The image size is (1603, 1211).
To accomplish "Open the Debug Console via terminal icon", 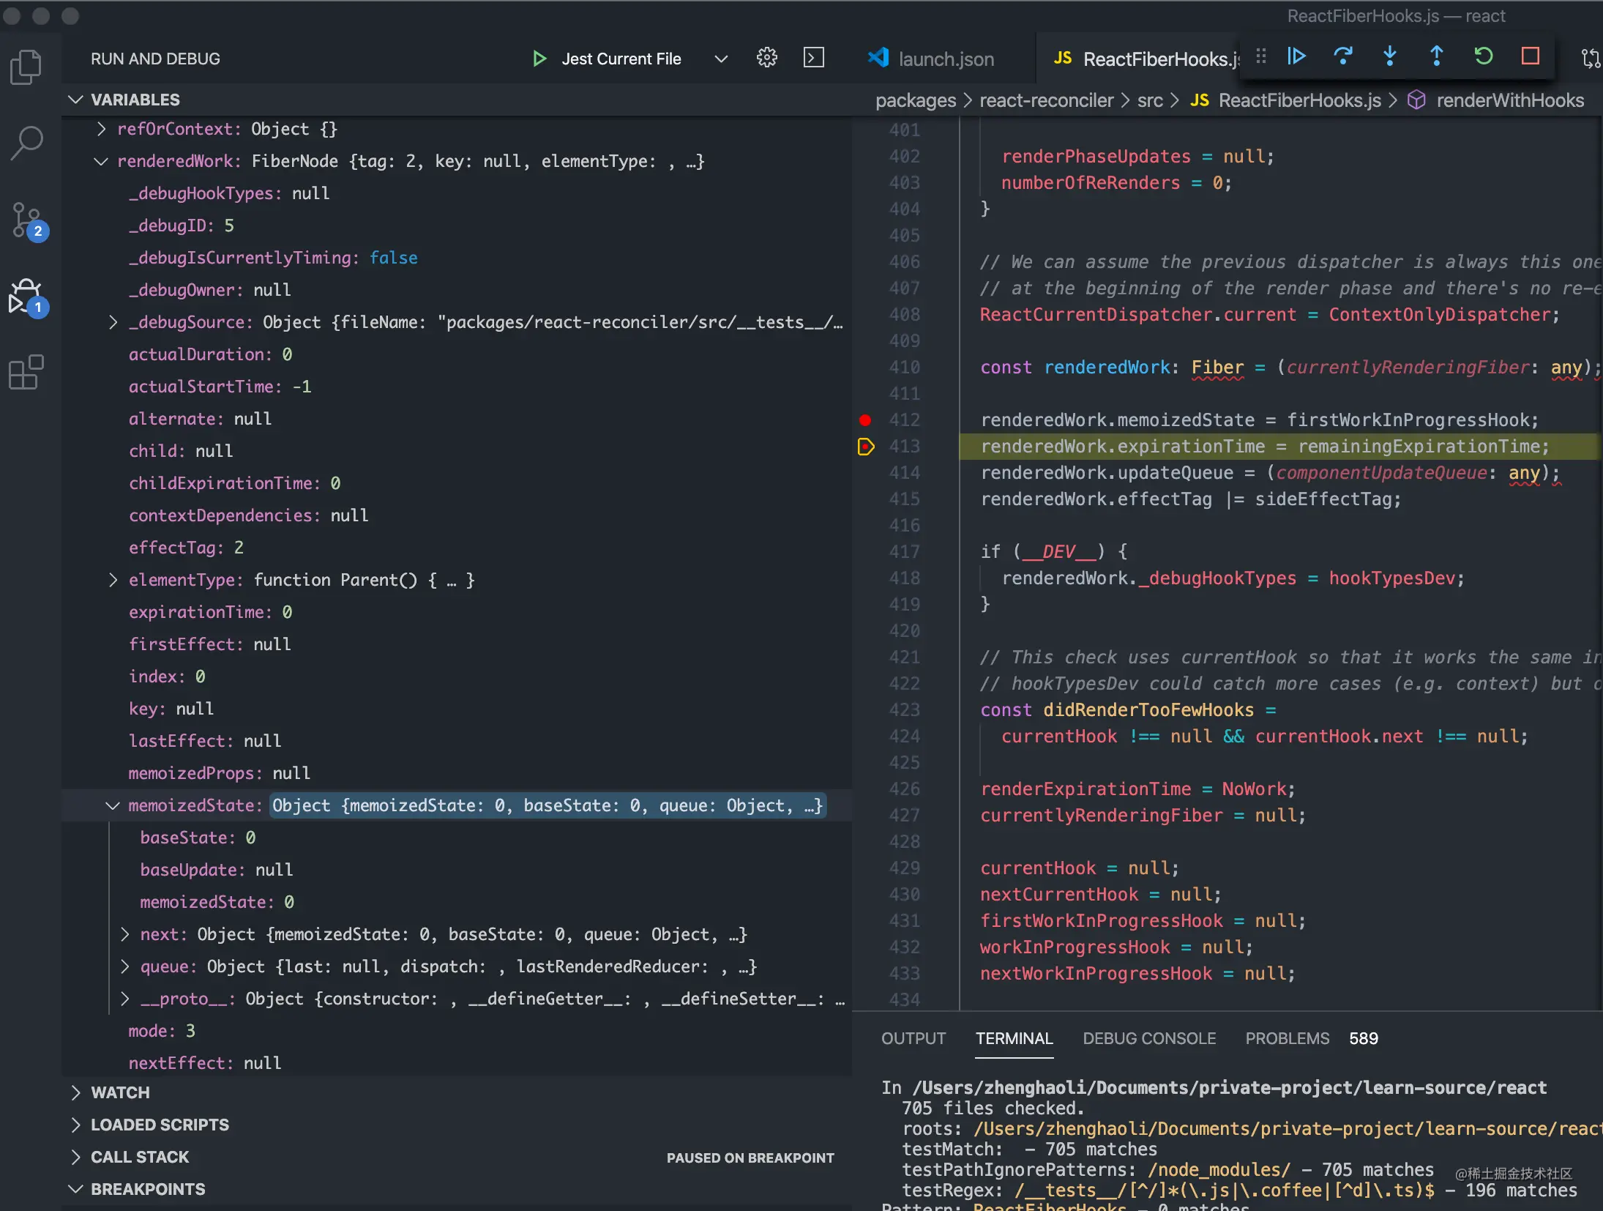I will coord(813,58).
